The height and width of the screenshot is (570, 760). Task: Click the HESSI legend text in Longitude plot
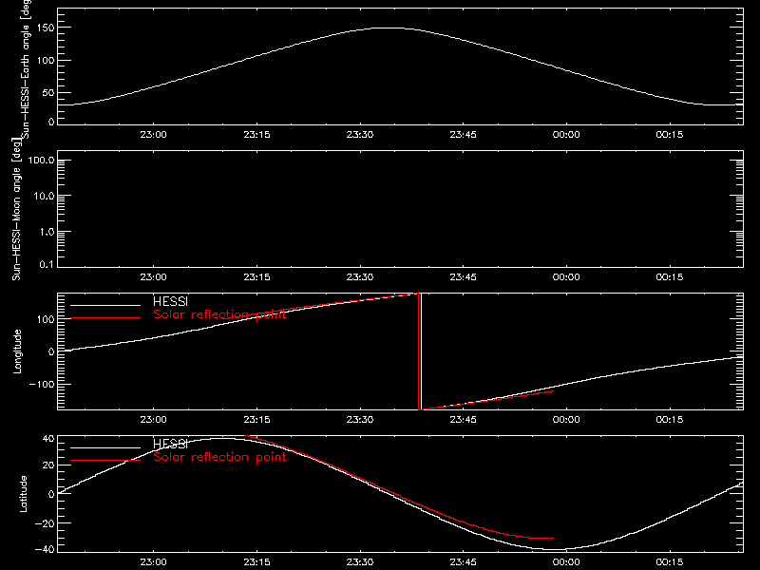(x=170, y=301)
